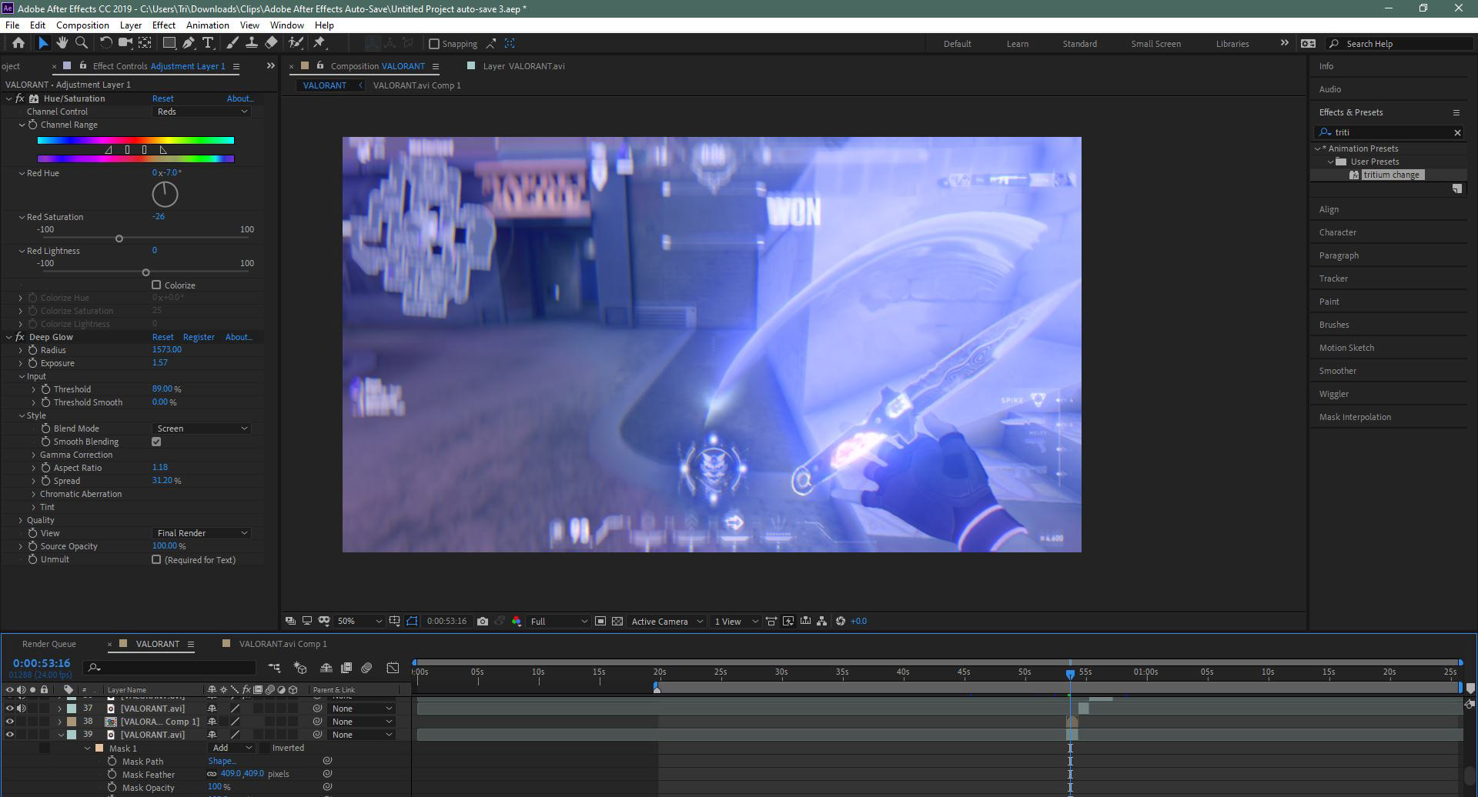Enable Motion Blur switch in timeline header

[366, 668]
